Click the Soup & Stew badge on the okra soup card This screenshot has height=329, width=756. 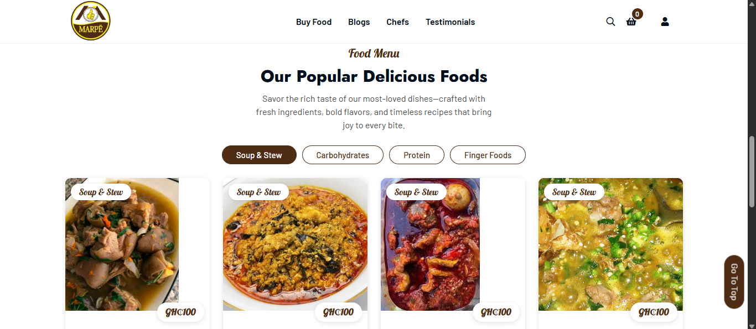pos(573,192)
